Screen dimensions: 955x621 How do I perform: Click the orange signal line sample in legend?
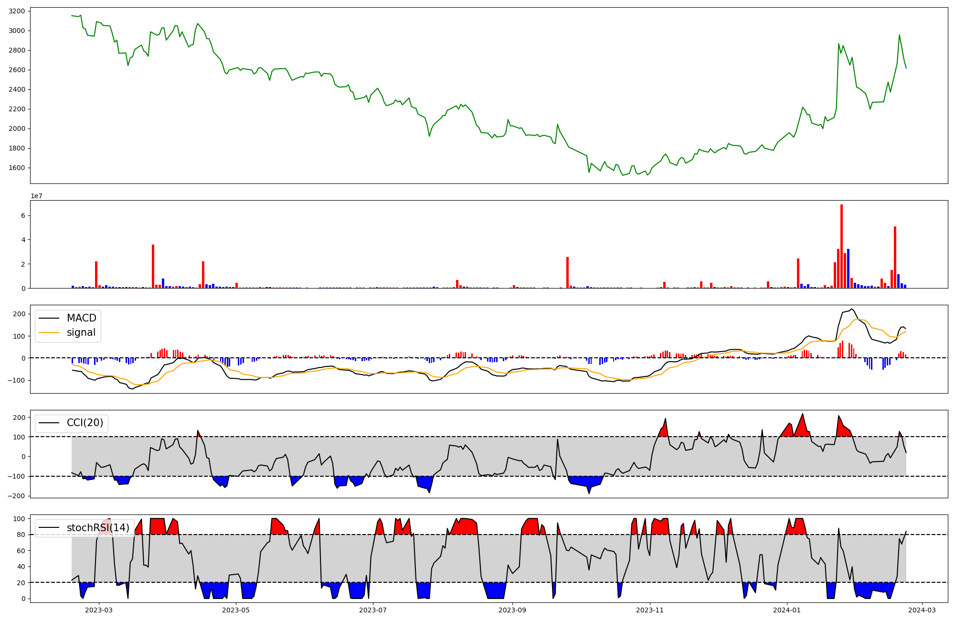[x=49, y=332]
